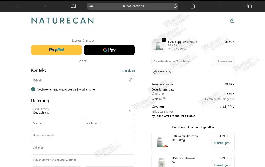Pay with the Google Pay button

[109, 50]
